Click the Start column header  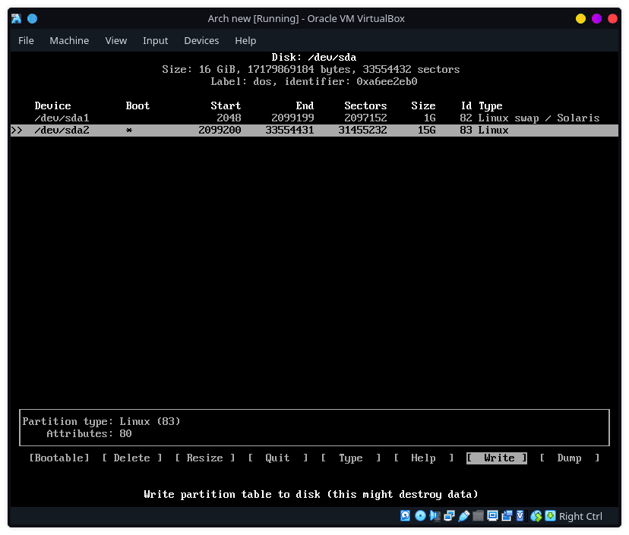click(x=226, y=105)
